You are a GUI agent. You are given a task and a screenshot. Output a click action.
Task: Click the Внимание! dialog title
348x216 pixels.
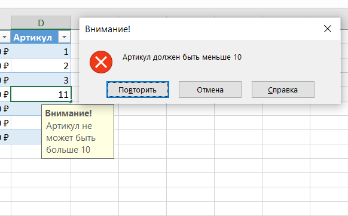coord(108,29)
